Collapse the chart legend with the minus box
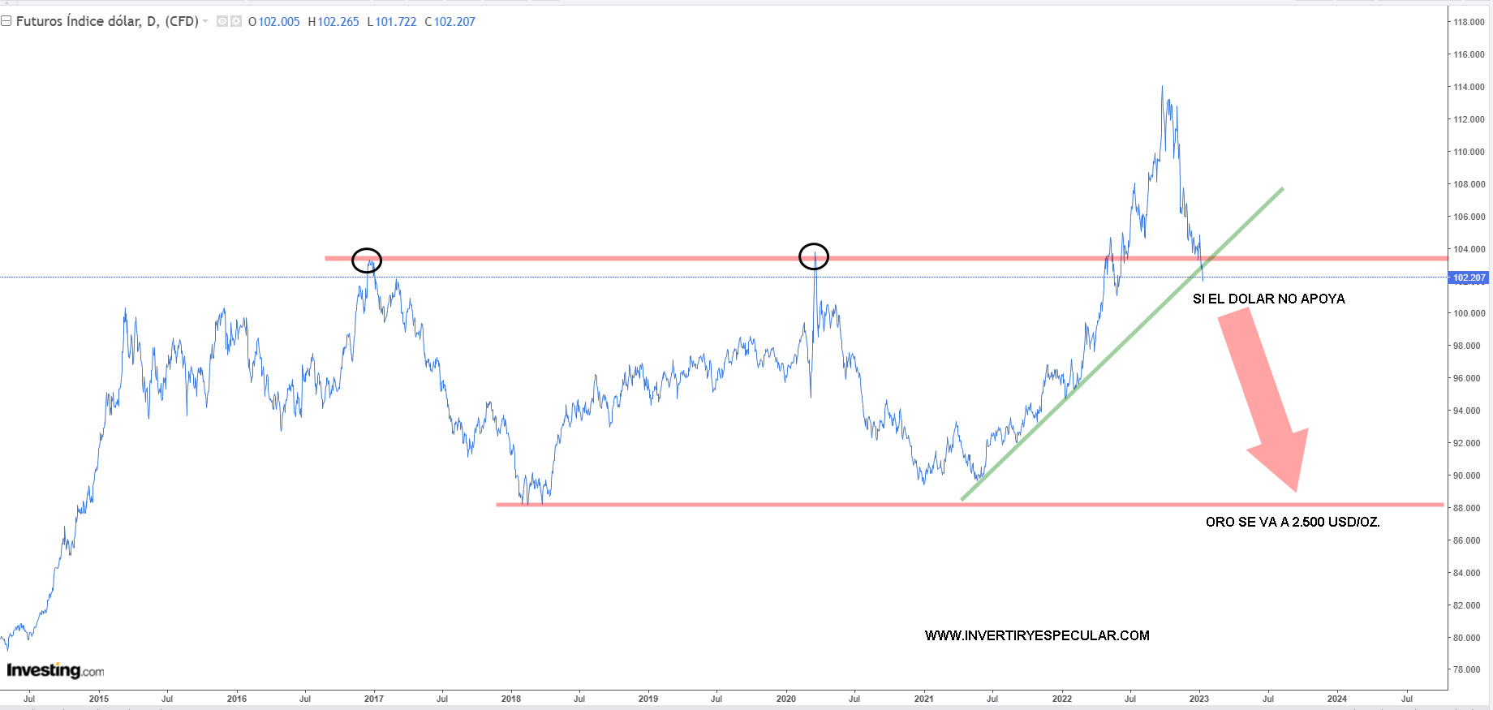The width and height of the screenshot is (1493, 710). 6,21
